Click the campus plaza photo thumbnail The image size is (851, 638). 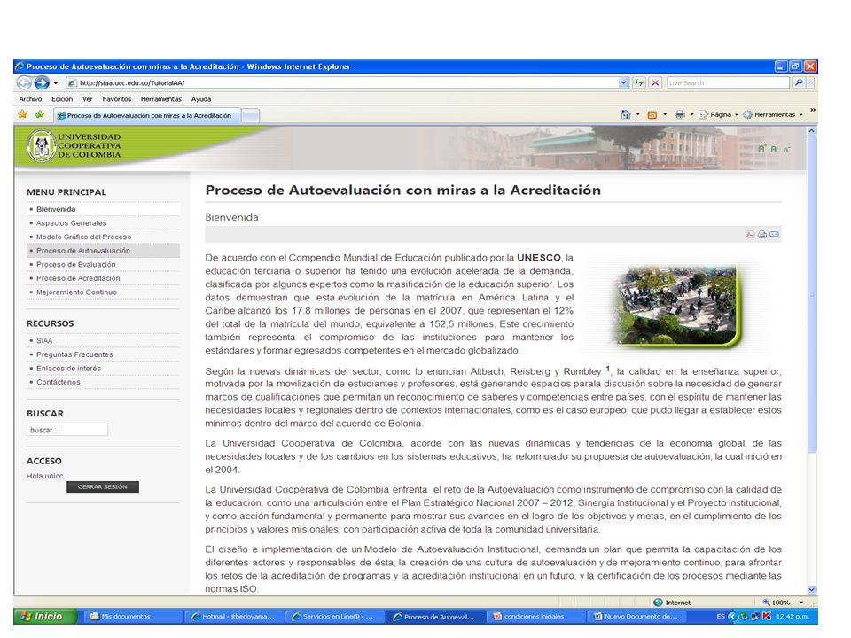pyautogui.click(x=676, y=305)
